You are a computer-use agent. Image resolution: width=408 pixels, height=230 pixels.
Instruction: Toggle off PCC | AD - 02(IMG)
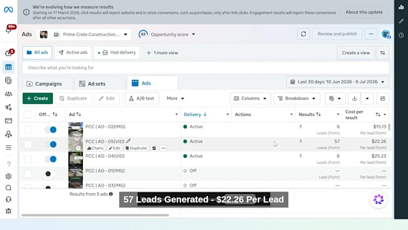click(x=51, y=130)
